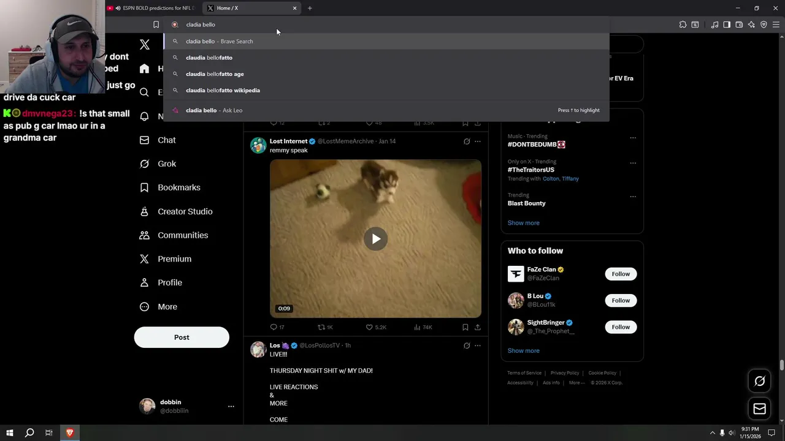The height and width of the screenshot is (441, 785).
Task: Open Brave media control music note
Action: [714, 24]
